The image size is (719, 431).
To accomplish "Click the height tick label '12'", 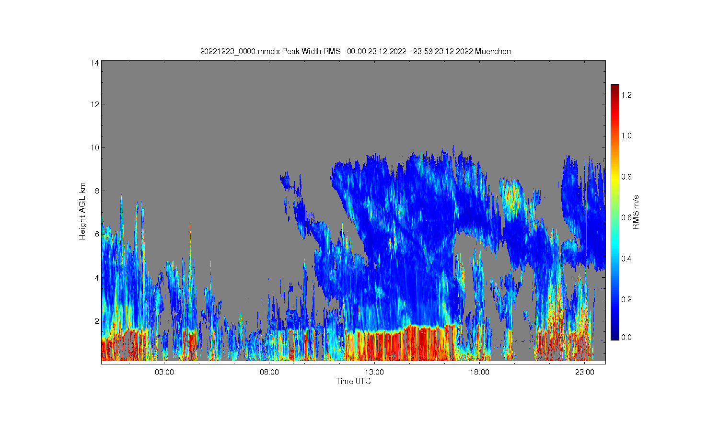I will (x=95, y=104).
